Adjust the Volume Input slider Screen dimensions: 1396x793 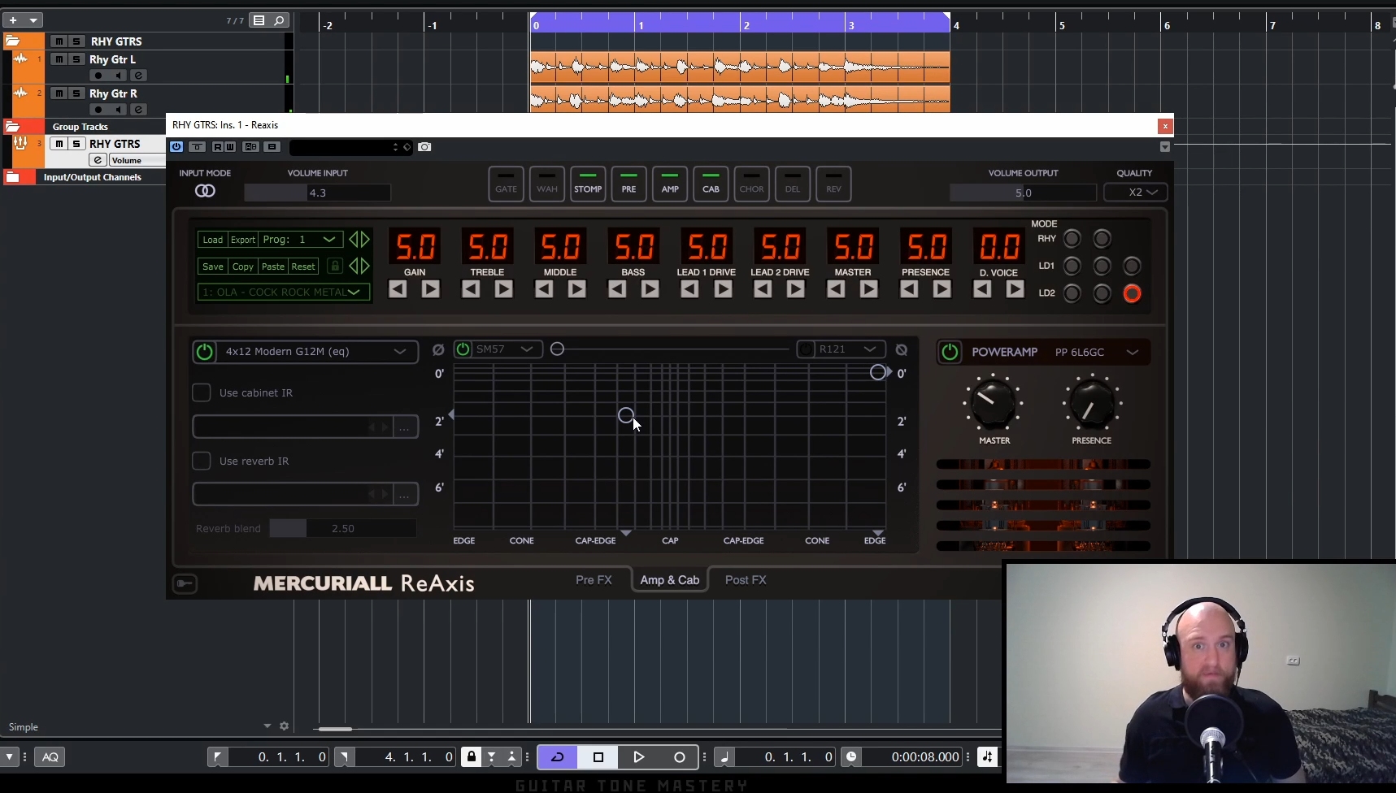click(x=317, y=193)
